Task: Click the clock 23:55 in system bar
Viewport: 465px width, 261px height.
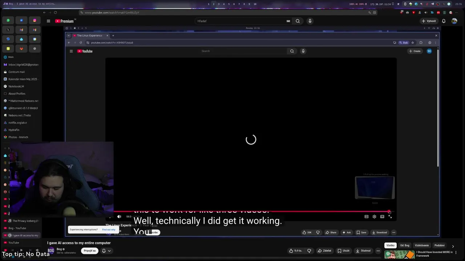Action: 458,4
